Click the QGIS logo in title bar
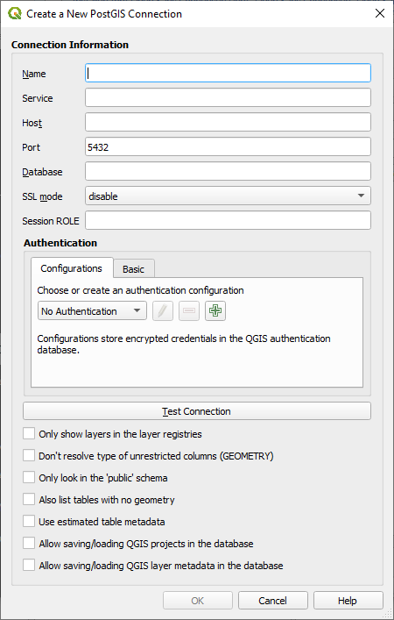Screen dimensions: 394x620 click(15, 13)
